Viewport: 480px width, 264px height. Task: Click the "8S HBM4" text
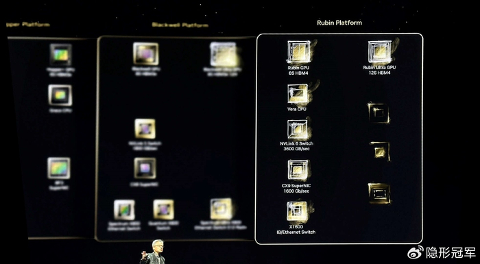coord(298,73)
